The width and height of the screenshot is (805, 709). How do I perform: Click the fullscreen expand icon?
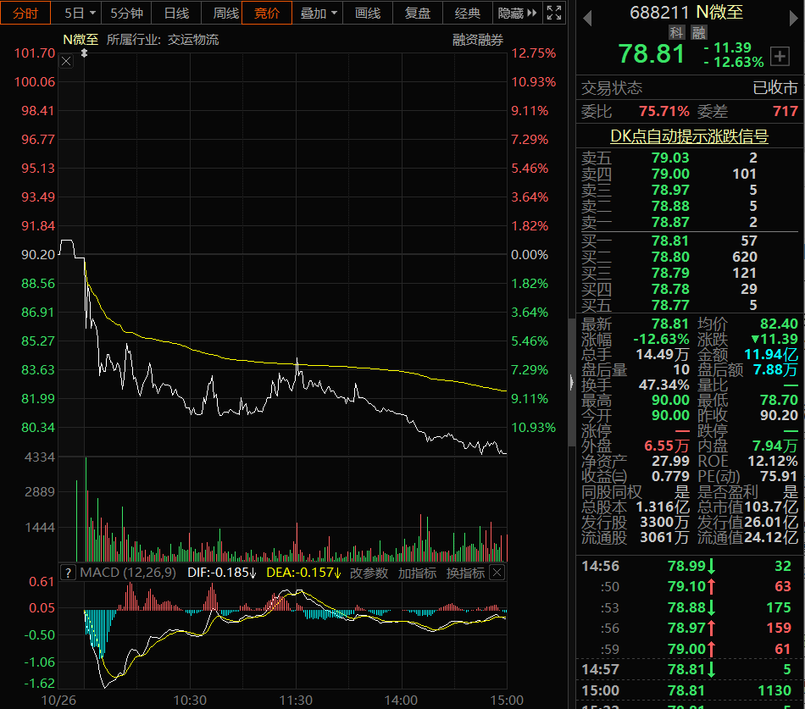point(554,13)
